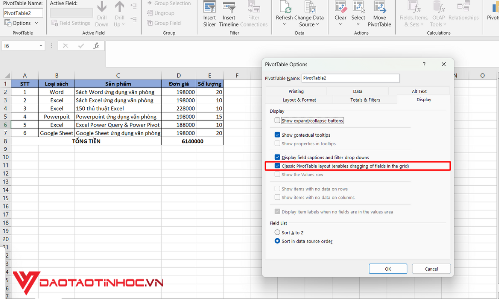The width and height of the screenshot is (499, 299).
Task: Click the PivotTable Name input field
Action: (x=350, y=78)
